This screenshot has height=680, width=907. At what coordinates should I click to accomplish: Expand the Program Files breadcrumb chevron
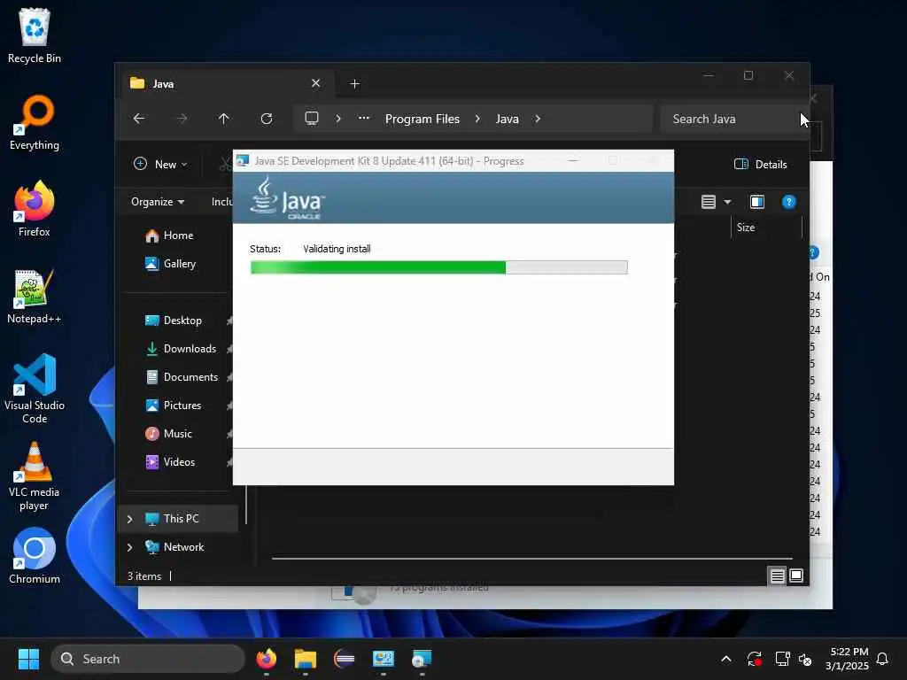point(477,119)
